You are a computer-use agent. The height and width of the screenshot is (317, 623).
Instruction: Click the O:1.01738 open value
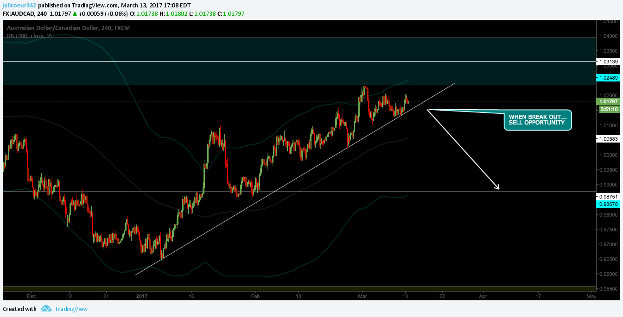click(145, 13)
